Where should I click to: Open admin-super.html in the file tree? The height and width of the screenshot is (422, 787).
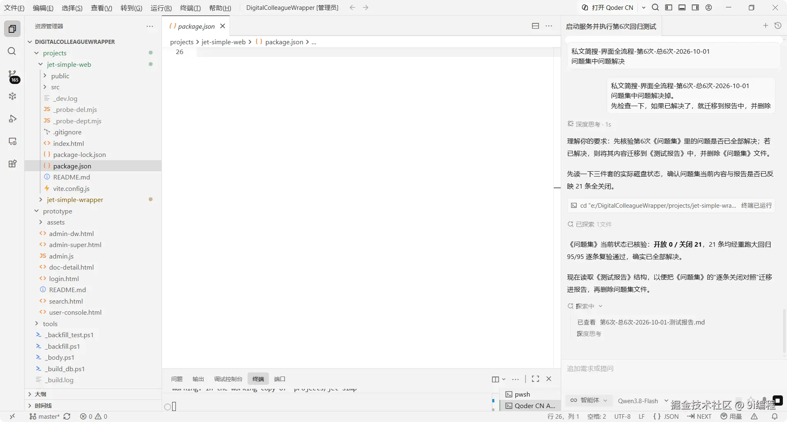(x=75, y=245)
